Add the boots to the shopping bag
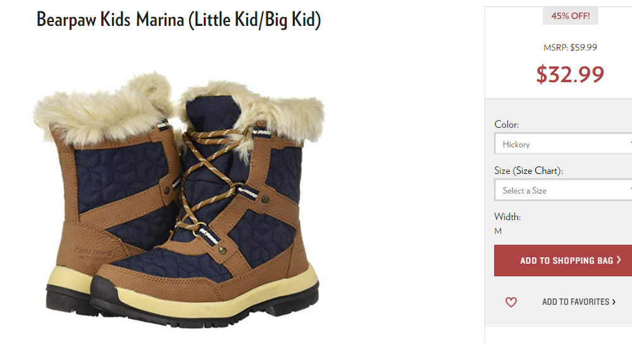The height and width of the screenshot is (344, 632). tap(563, 261)
